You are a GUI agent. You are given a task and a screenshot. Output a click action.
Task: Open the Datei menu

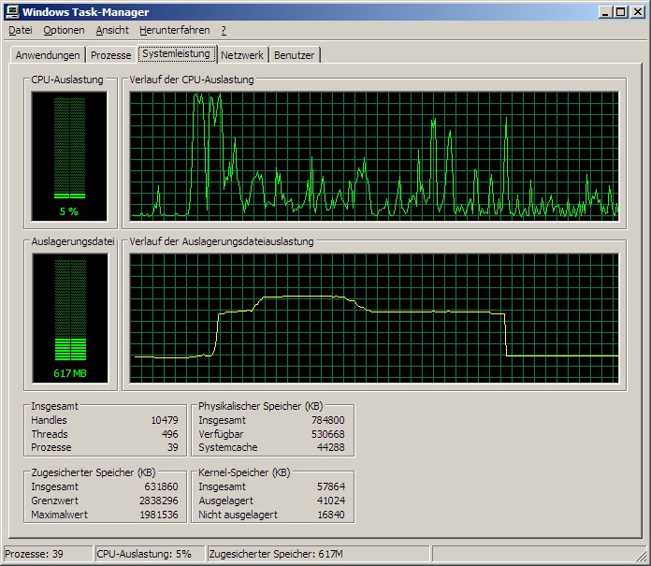point(21,30)
